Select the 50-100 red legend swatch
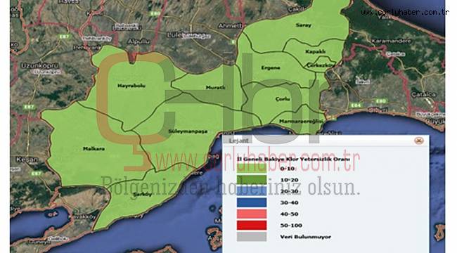 point(252,226)
